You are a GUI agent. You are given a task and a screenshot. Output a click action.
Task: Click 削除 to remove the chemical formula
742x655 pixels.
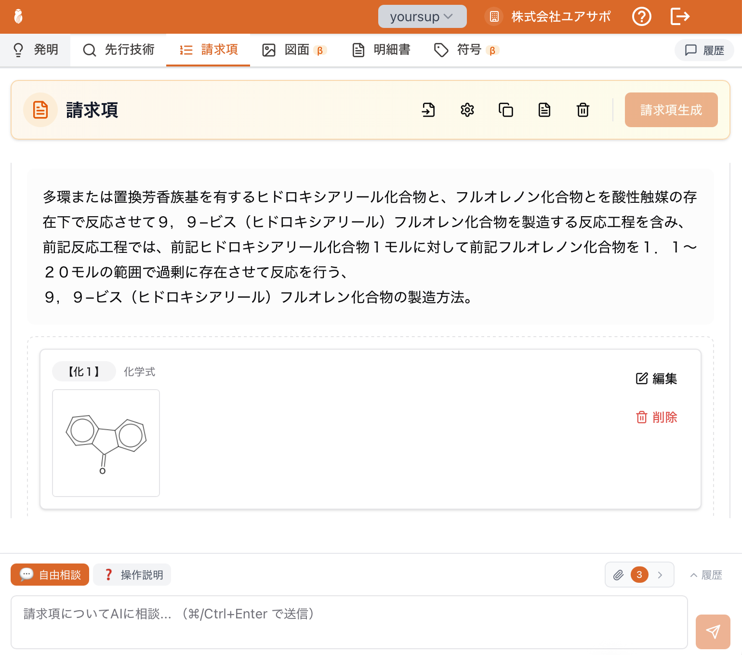[x=656, y=417]
